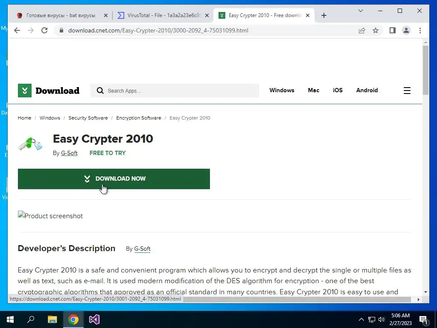Open the network tray icon
The height and width of the screenshot is (328, 437).
pyautogui.click(x=372, y=319)
